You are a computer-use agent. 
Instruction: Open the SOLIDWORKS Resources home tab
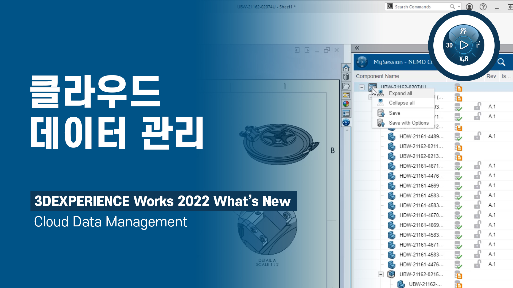click(346, 68)
